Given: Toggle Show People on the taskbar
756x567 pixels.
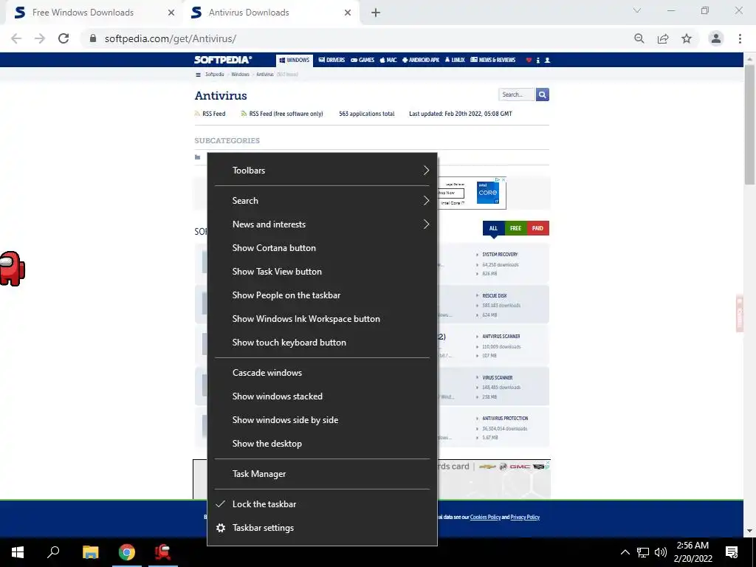Looking at the screenshot, I should pyautogui.click(x=322, y=295).
